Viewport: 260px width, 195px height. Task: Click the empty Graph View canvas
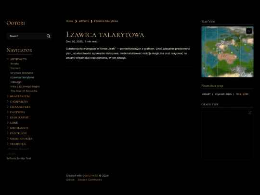coord(227,134)
